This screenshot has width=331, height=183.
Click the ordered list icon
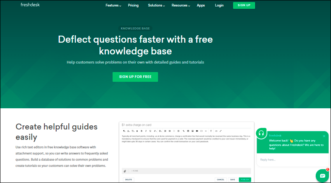pos(165,131)
